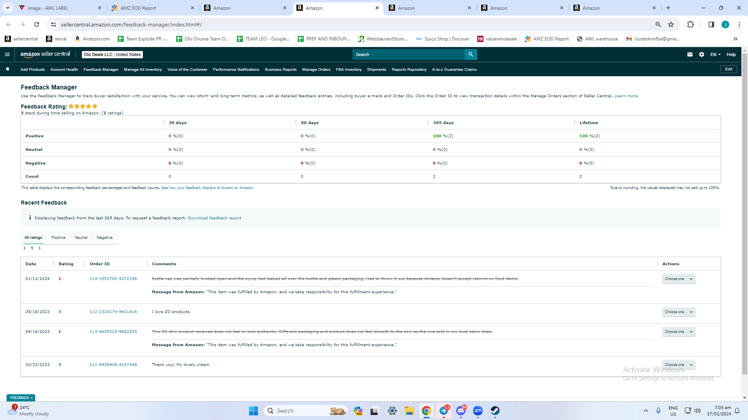Image resolution: width=748 pixels, height=420 pixels.
Task: Switch to the Negative ratings tab
Action: [x=104, y=238]
